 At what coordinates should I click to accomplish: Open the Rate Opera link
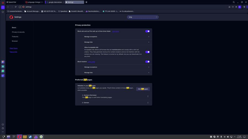(14, 48)
